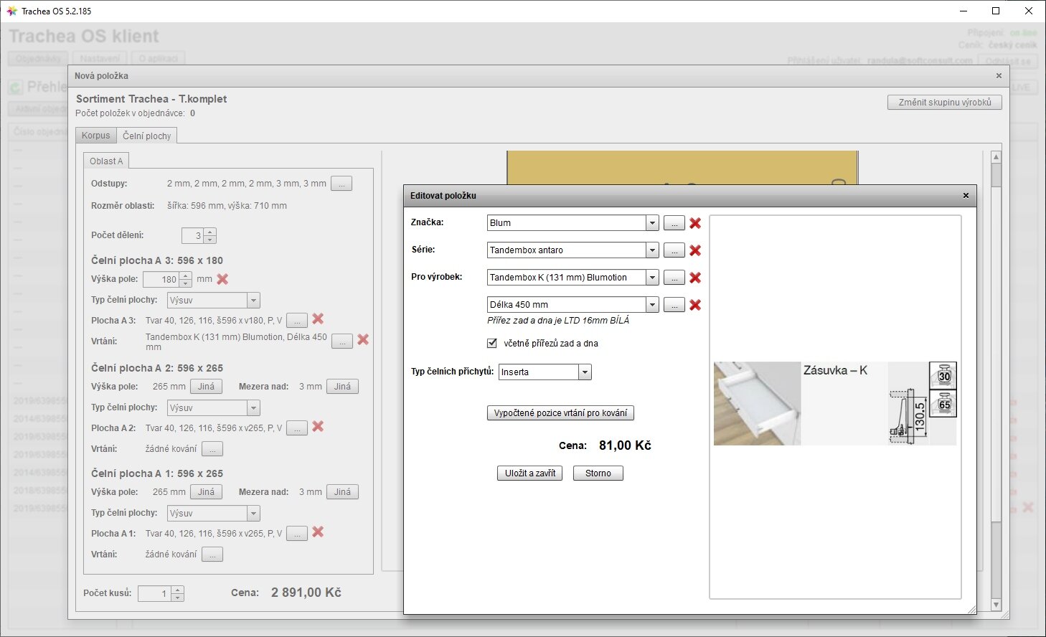
Task: Click the vertical scrollbar down arrow
Action: coord(995,605)
